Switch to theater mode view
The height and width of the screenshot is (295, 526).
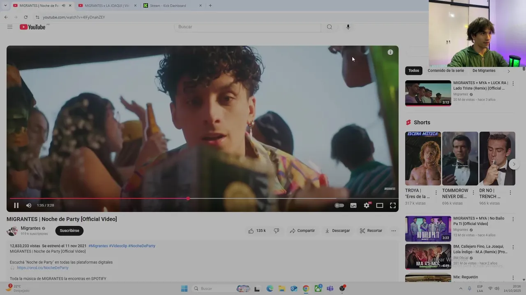380,205
